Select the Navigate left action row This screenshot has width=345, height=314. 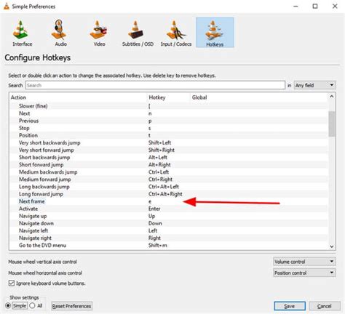tap(169, 230)
